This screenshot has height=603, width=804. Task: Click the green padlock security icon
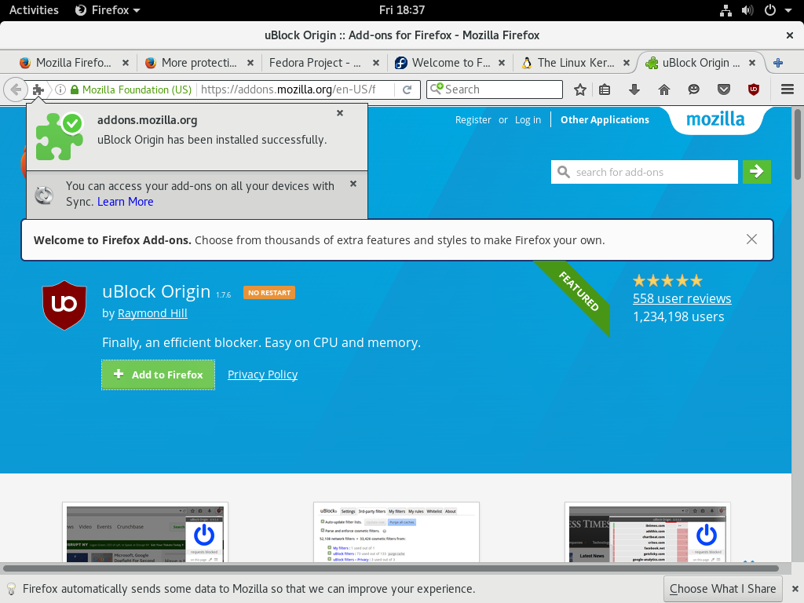point(75,90)
